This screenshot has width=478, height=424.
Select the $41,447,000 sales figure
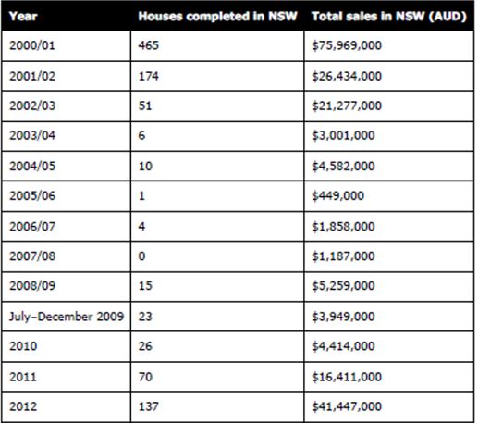(x=347, y=406)
